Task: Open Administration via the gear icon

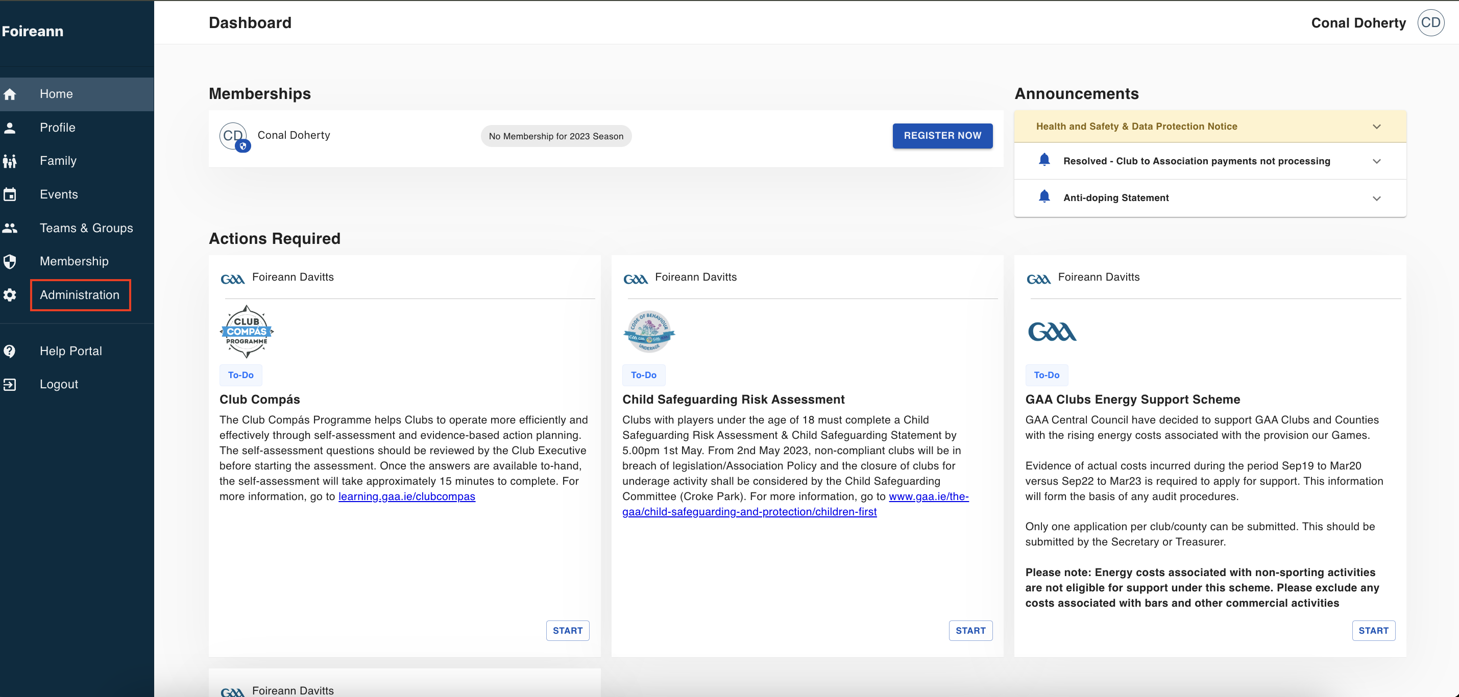Action: (x=10, y=295)
